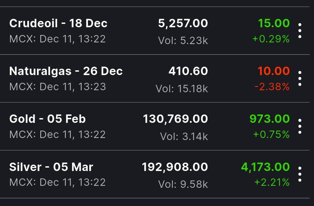Open three-dot menu for Crudeoil row
The image size is (314, 206).
pyautogui.click(x=300, y=31)
